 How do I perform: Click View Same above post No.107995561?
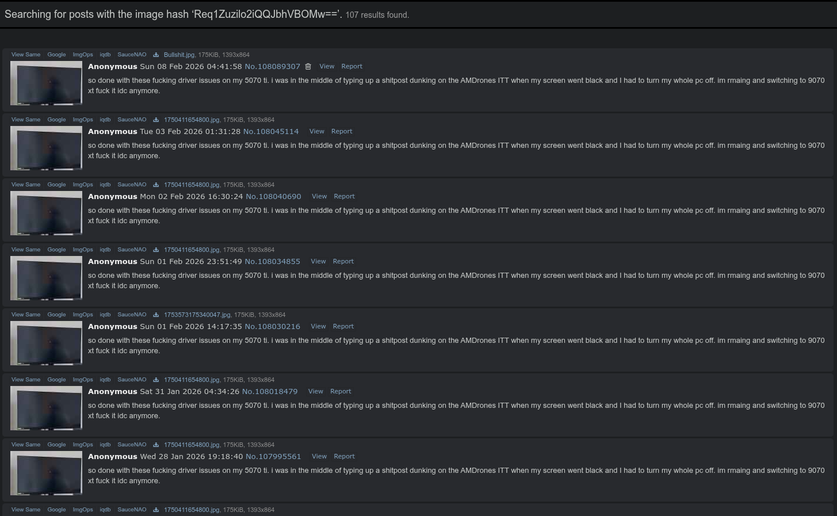tap(26, 445)
